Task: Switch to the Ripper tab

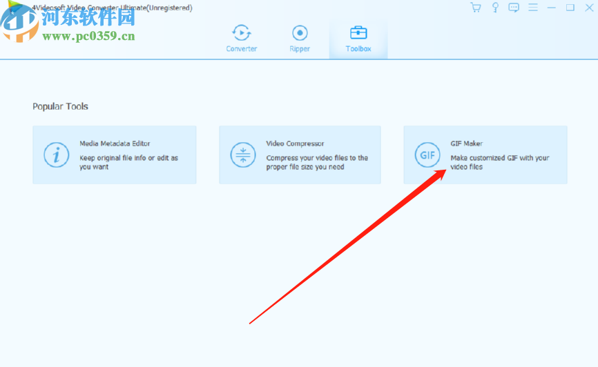Action: pos(300,39)
